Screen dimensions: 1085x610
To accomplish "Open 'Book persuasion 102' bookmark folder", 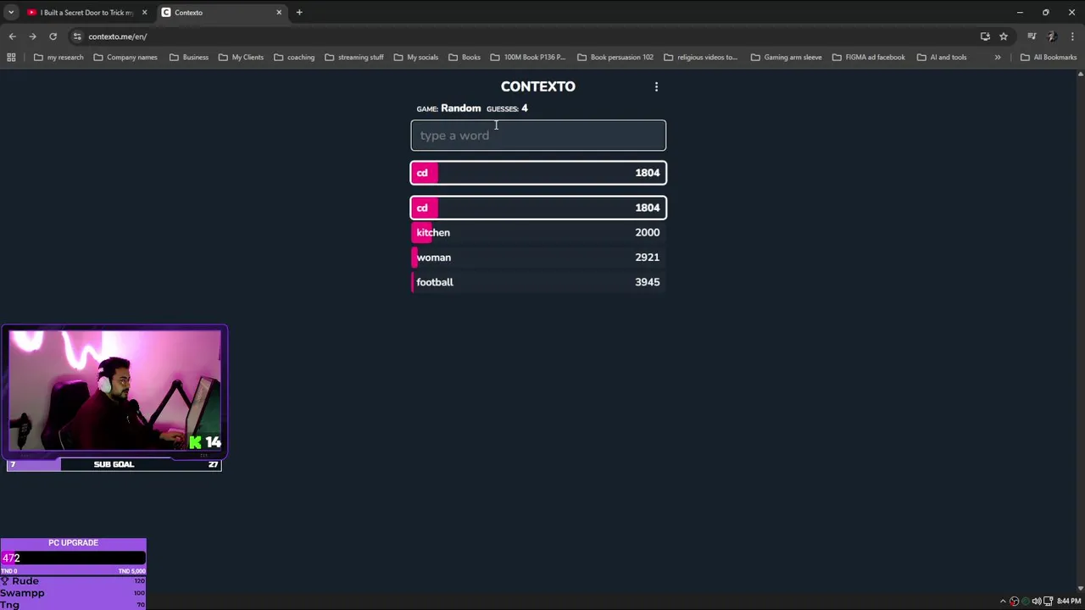I will 615,58.
